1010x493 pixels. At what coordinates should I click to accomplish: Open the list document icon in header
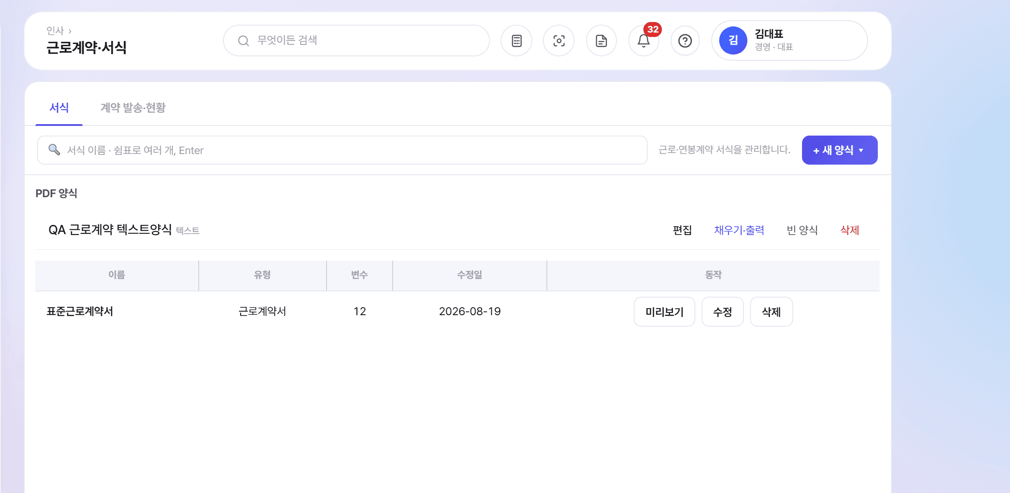pos(516,41)
